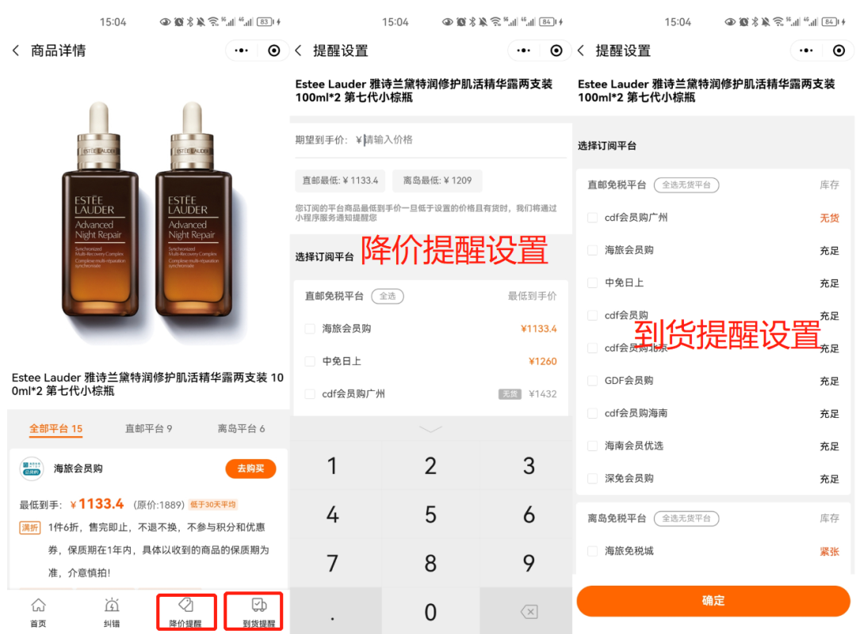Tap the circle target icon on 商品详情 screen
The image size is (856, 634).
tap(274, 51)
